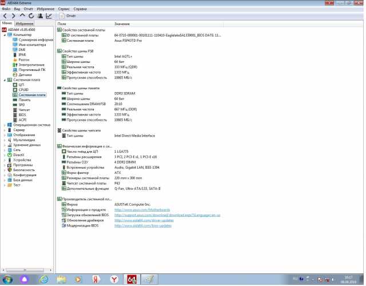This screenshot has height=286, width=366.
Task: Click the AIDA64 taskbar icon
Action: point(132,280)
